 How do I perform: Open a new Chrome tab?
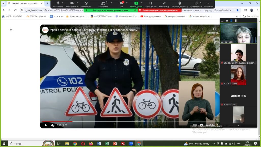point(48,3)
